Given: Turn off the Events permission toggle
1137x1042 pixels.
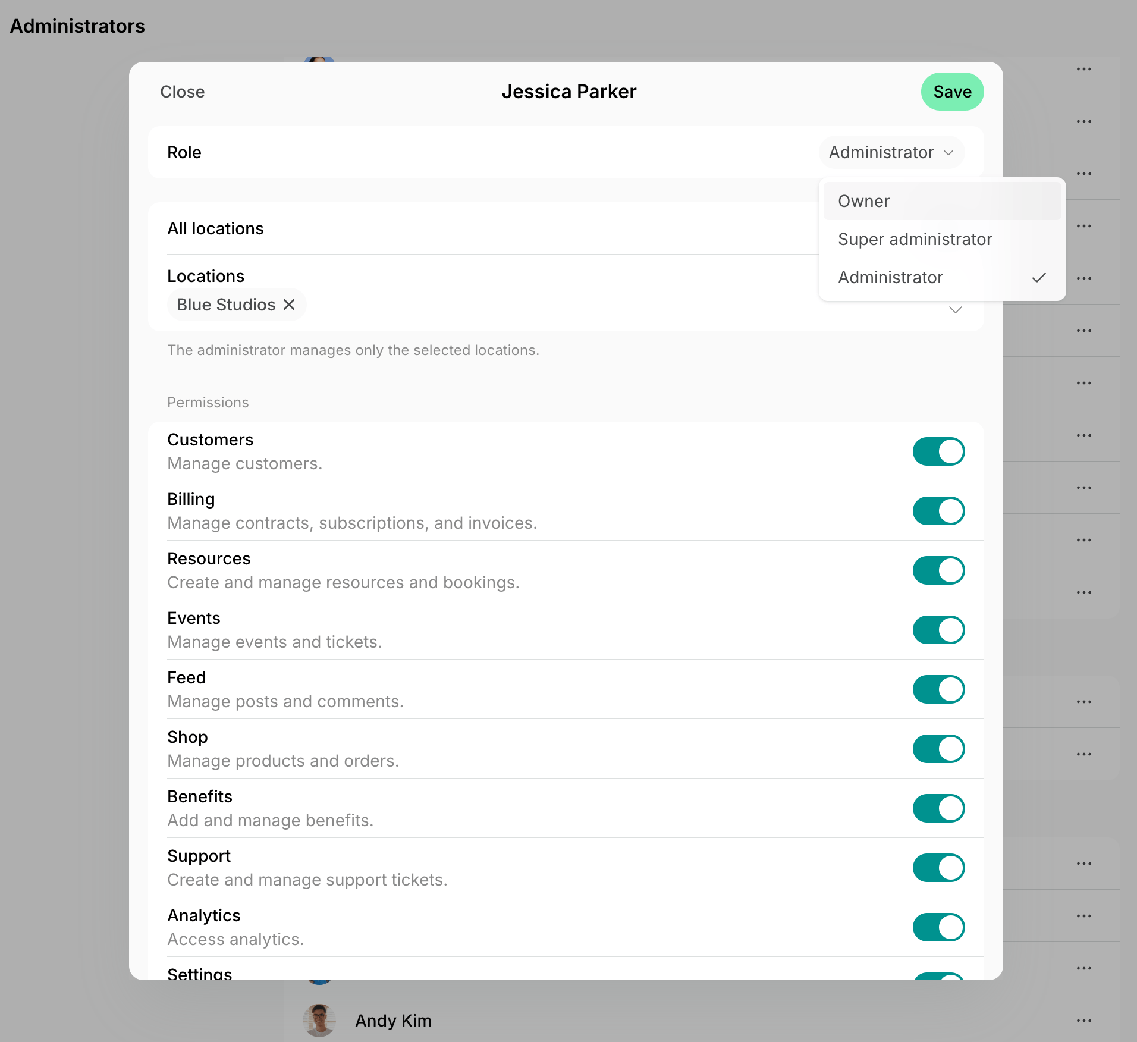Looking at the screenshot, I should tap(938, 630).
